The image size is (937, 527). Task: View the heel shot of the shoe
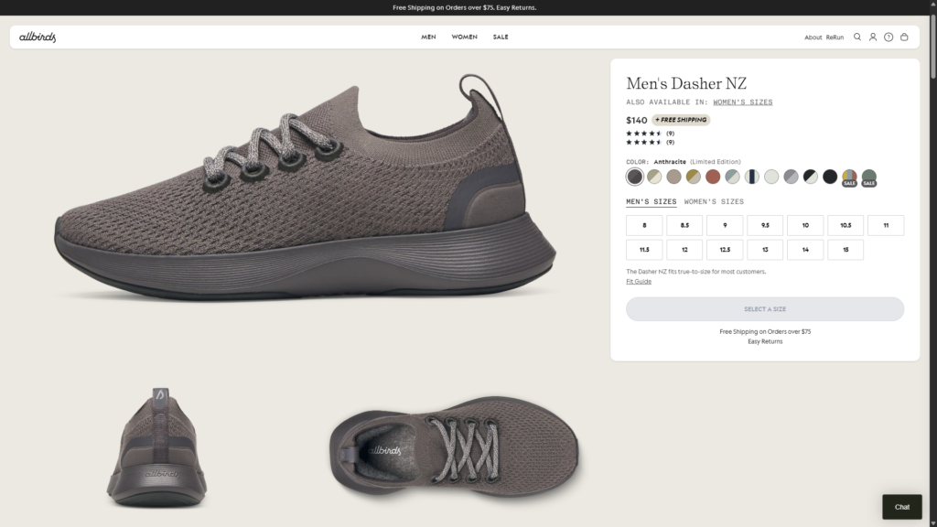[x=155, y=446]
